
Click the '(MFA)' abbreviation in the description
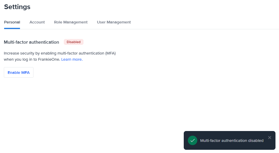pos(111,53)
